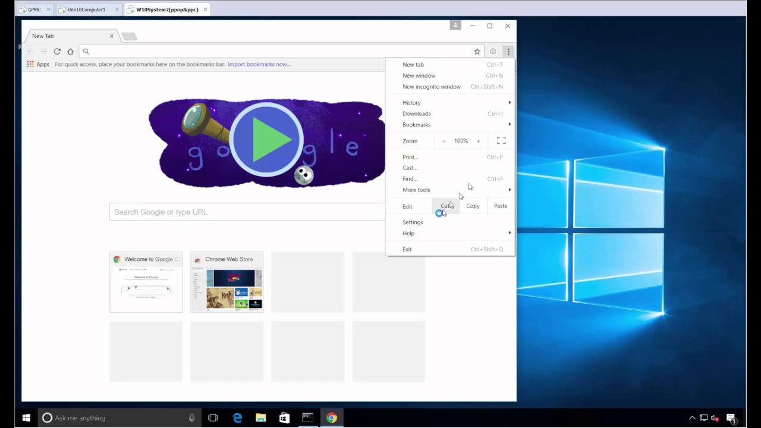Close the W10System2(ppop&ppc) tab
Viewport: 761px width, 428px height.
pos(206,10)
